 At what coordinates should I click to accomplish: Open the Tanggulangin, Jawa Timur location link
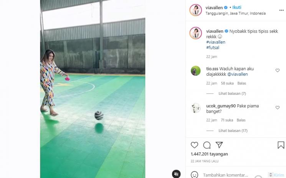[235, 13]
